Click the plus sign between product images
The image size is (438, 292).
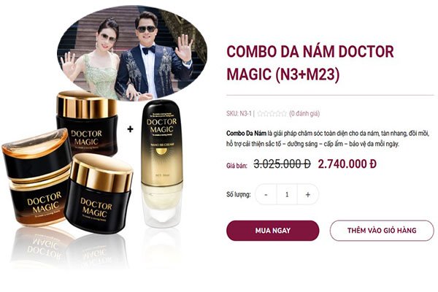(130, 129)
